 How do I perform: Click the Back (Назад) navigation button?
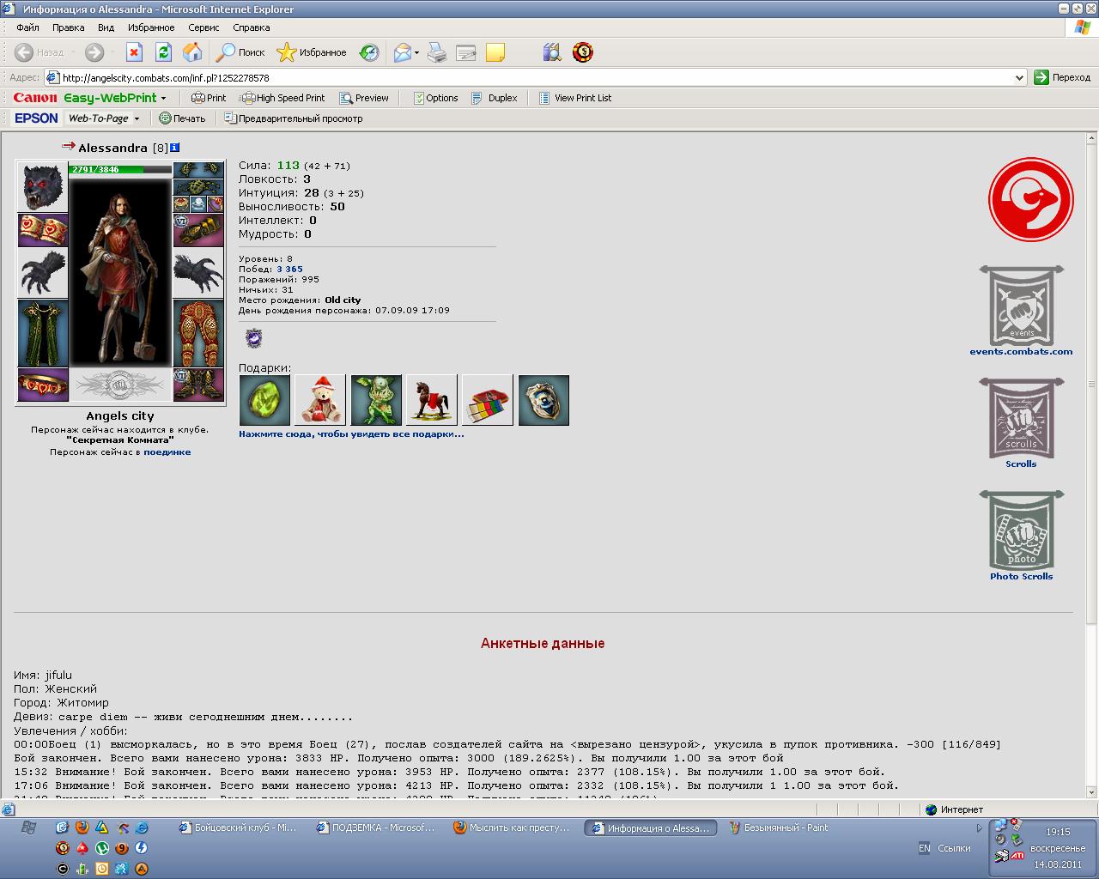pos(39,52)
